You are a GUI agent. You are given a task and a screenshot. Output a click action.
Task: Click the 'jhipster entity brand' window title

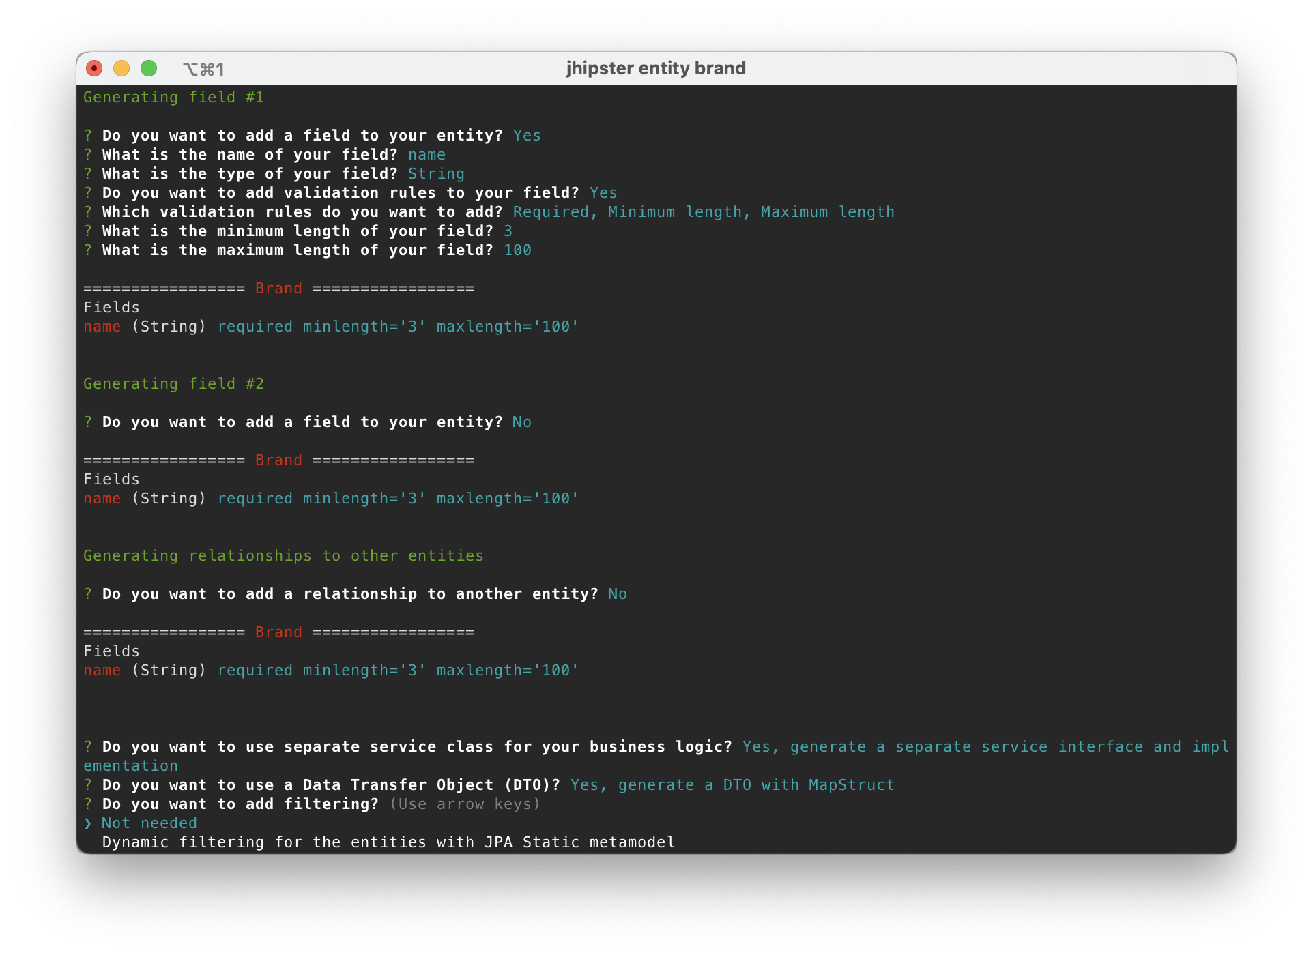[x=656, y=68]
